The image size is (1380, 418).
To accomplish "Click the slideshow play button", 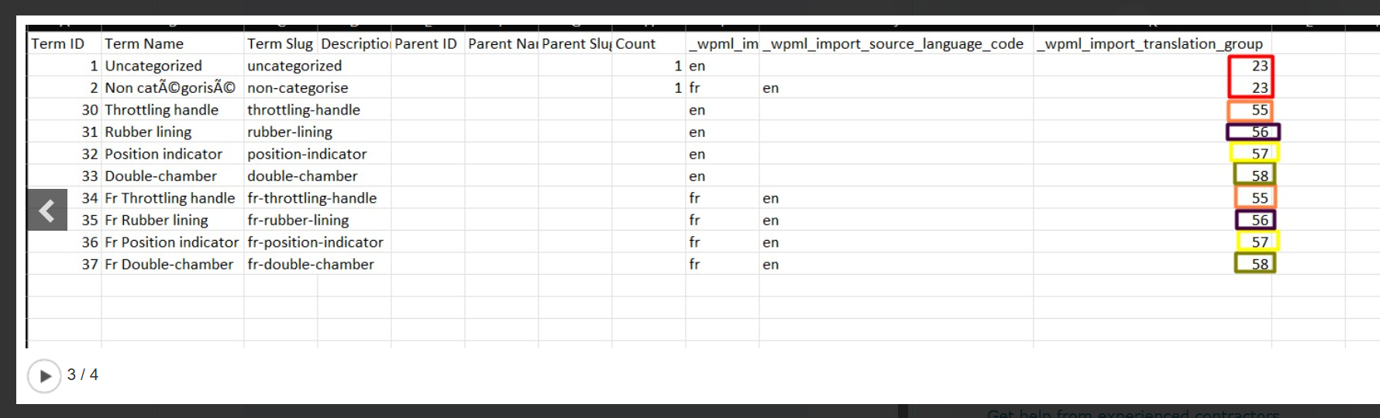I will point(44,376).
